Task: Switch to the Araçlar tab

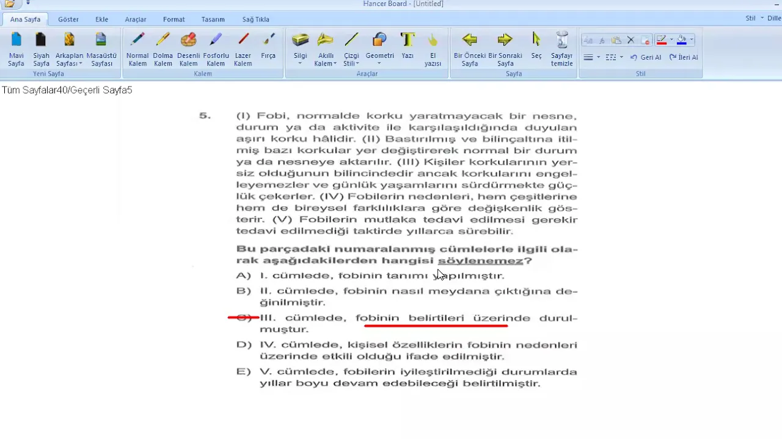Action: tap(136, 20)
